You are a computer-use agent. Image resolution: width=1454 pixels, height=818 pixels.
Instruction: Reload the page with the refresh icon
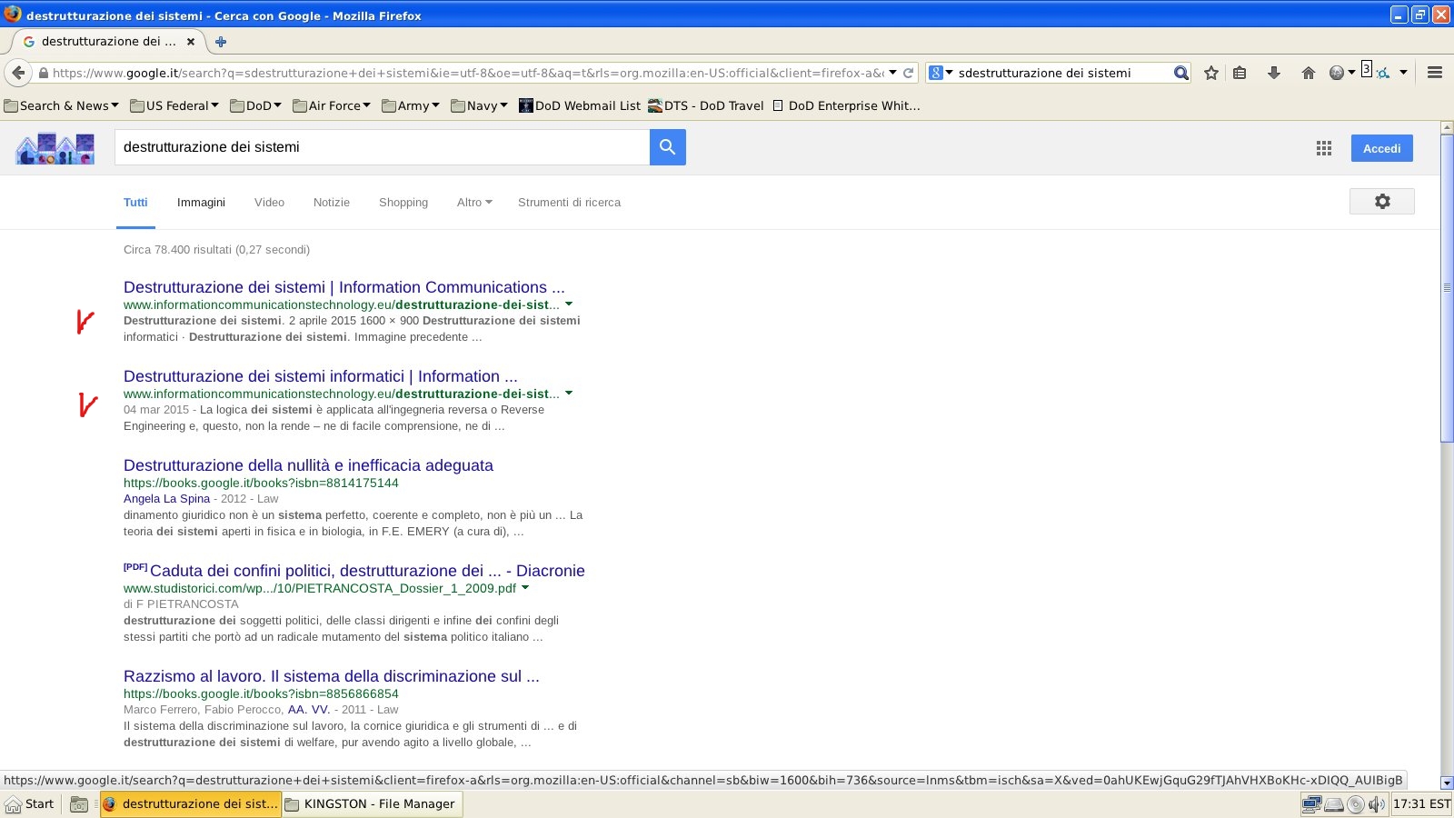point(908,73)
